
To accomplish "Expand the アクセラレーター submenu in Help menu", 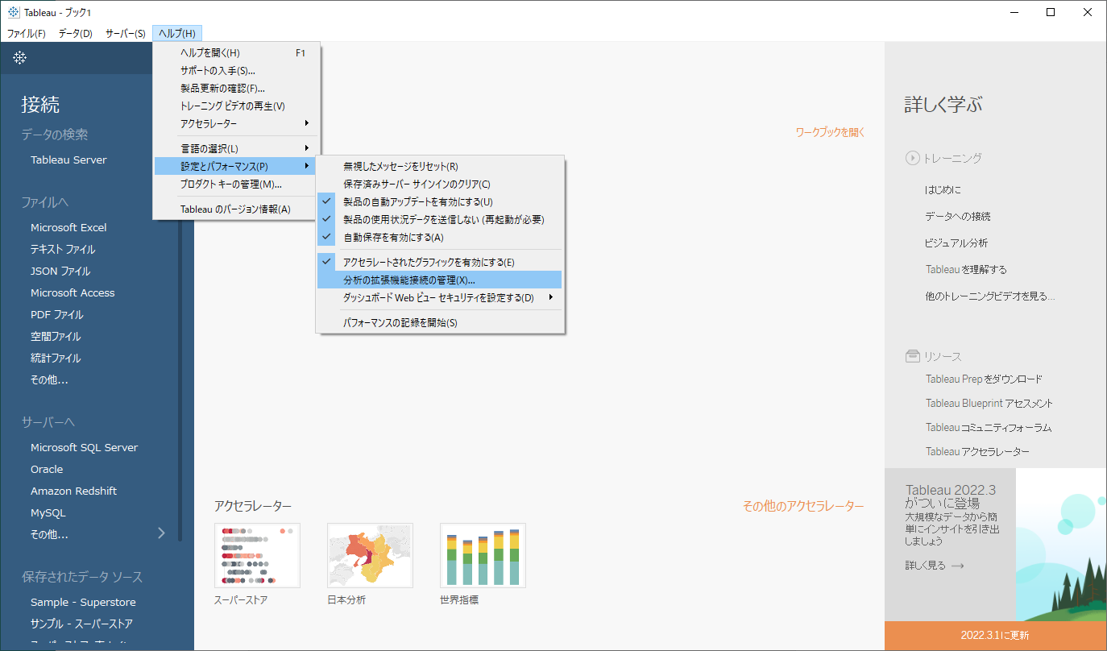I will pos(236,123).
